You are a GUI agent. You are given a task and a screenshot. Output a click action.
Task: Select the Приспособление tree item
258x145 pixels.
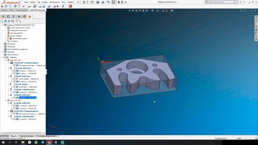tap(12, 55)
